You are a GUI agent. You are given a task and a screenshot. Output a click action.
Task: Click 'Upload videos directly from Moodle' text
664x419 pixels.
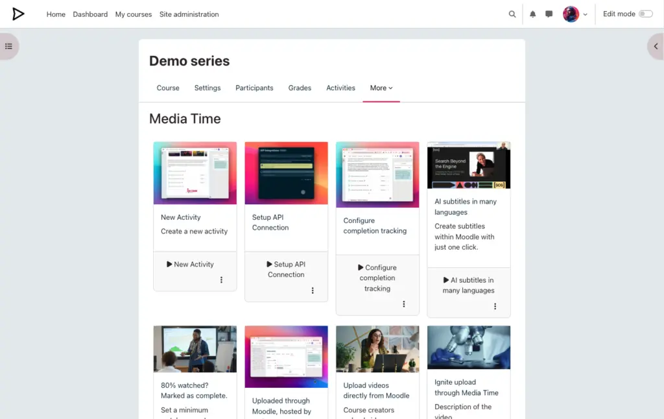(x=376, y=390)
